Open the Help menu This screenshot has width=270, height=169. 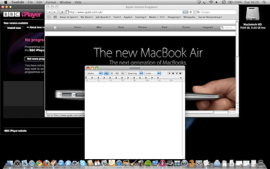tap(78, 2)
